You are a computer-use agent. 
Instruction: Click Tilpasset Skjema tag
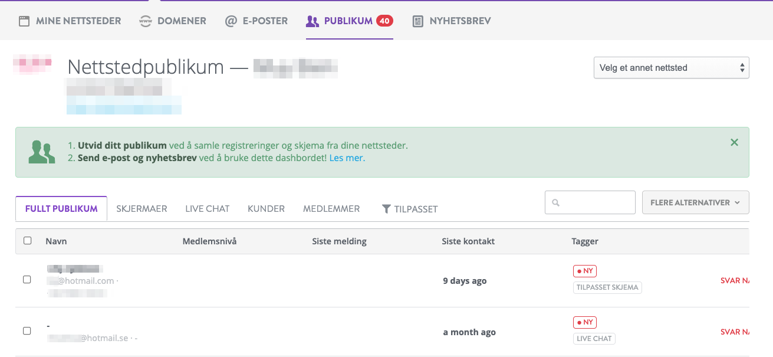[607, 288]
